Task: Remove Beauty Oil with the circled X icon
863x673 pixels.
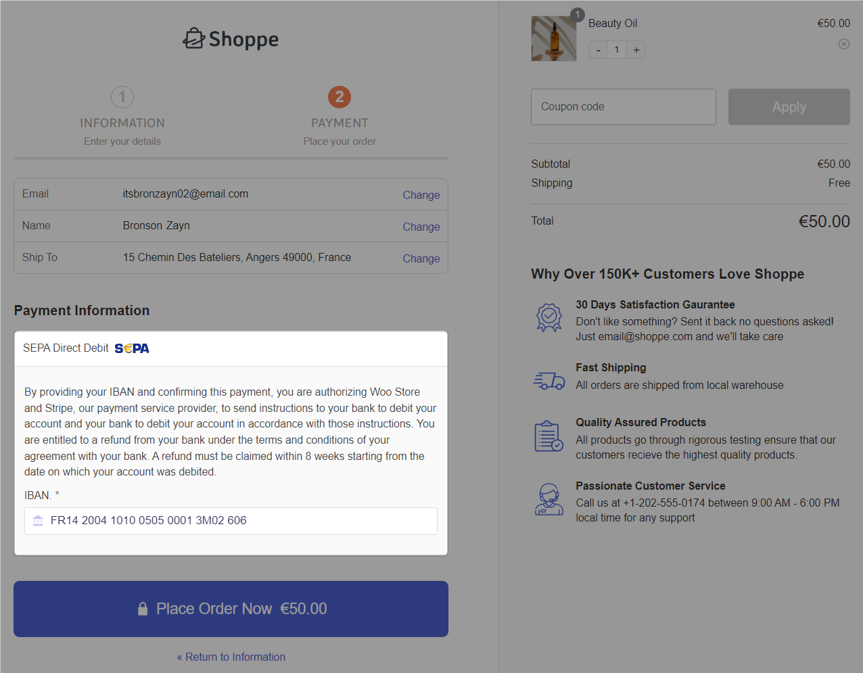Action: click(x=844, y=44)
